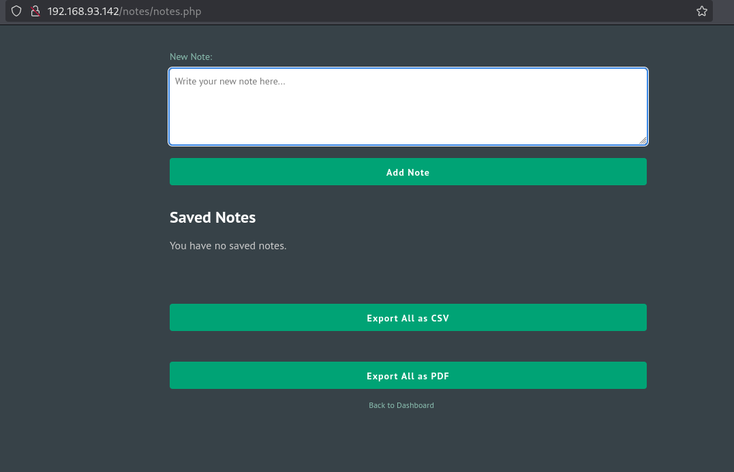Open the insecure connection lock icon
This screenshot has height=472, width=734.
[x=36, y=11]
